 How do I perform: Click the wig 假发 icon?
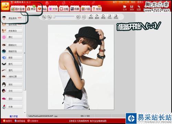4,84
